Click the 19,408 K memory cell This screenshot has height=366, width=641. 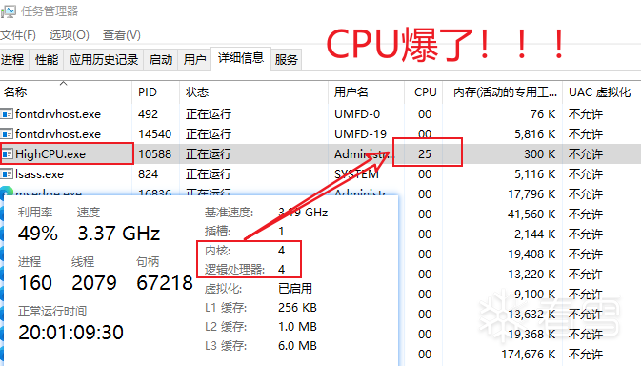pos(531,254)
